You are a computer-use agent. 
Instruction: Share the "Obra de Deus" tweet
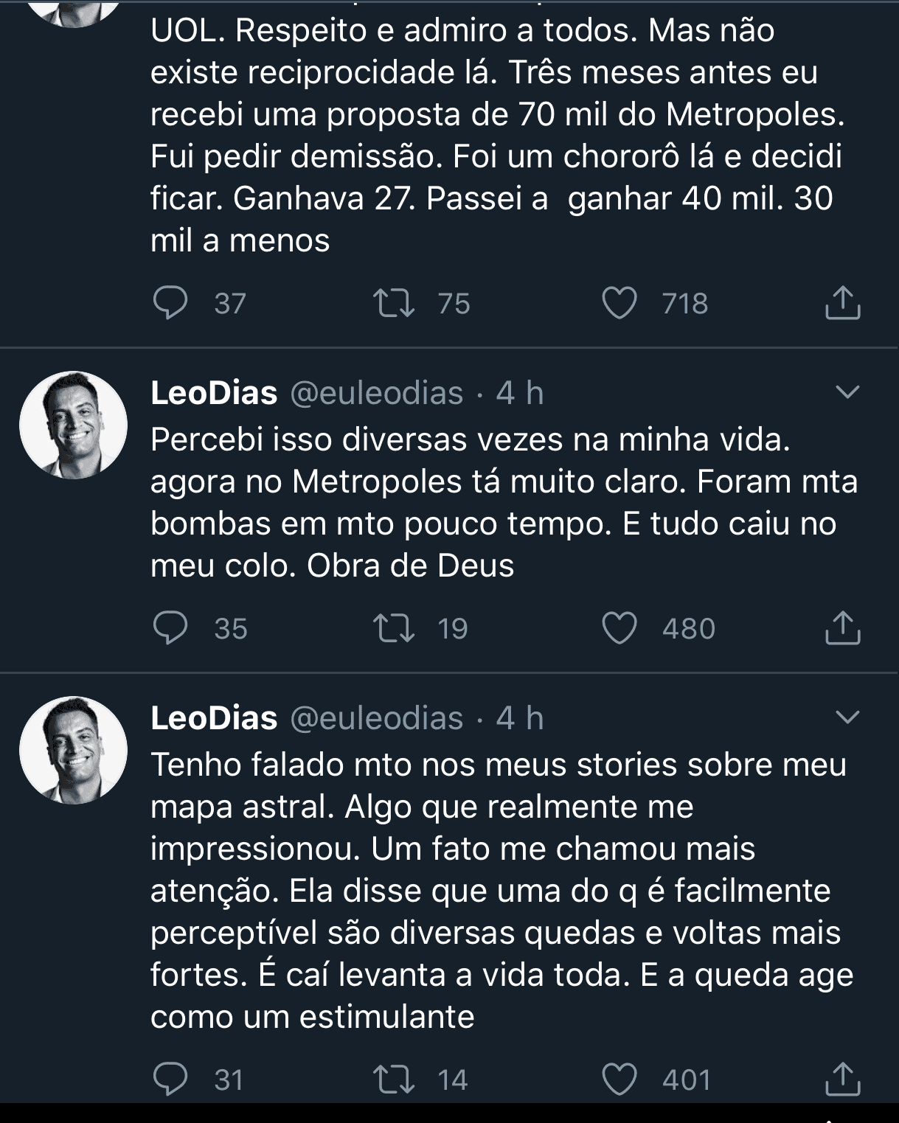tap(842, 629)
